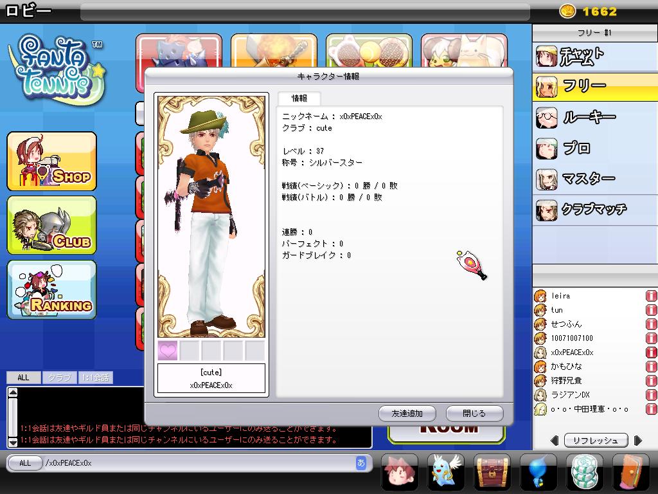The image size is (658, 494).
Task: Go to previous page of user list
Action: (x=555, y=441)
